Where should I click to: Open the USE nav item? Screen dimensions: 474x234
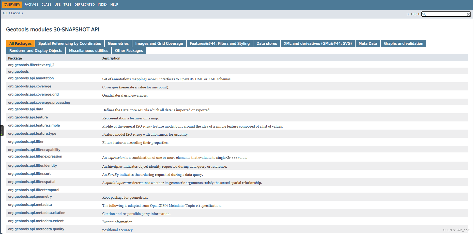coord(57,5)
